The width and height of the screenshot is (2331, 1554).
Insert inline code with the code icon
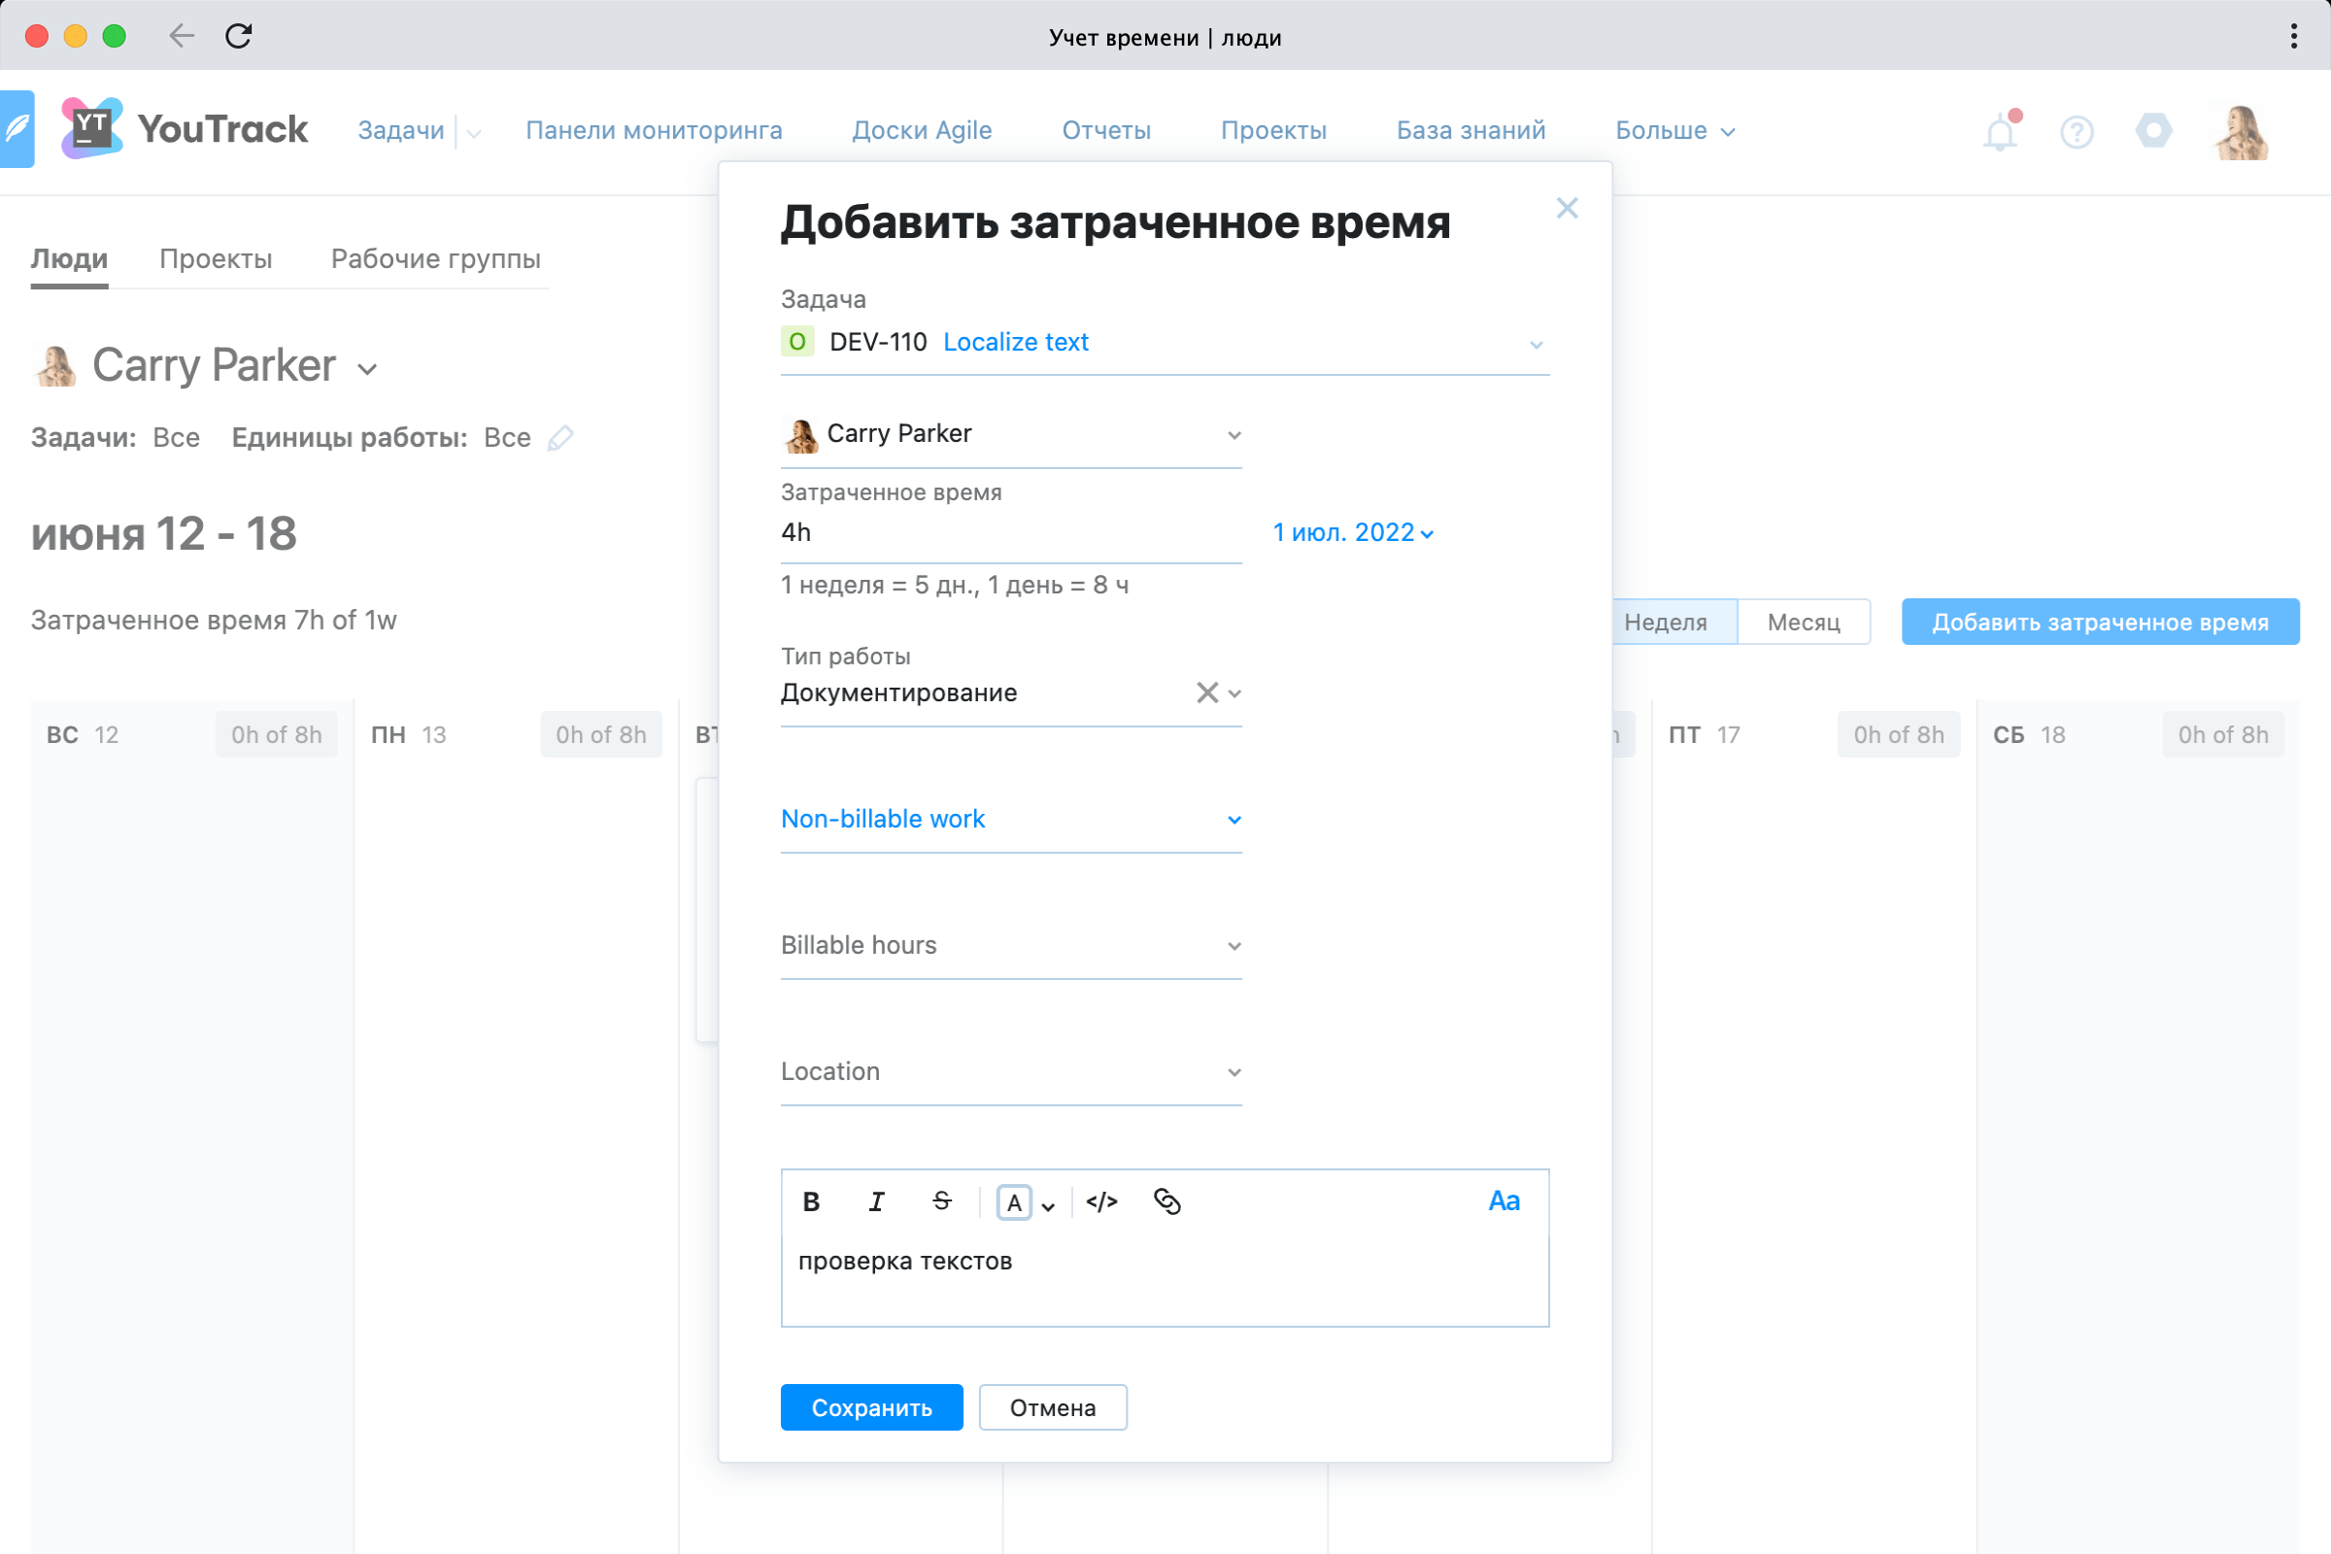[x=1101, y=1201]
